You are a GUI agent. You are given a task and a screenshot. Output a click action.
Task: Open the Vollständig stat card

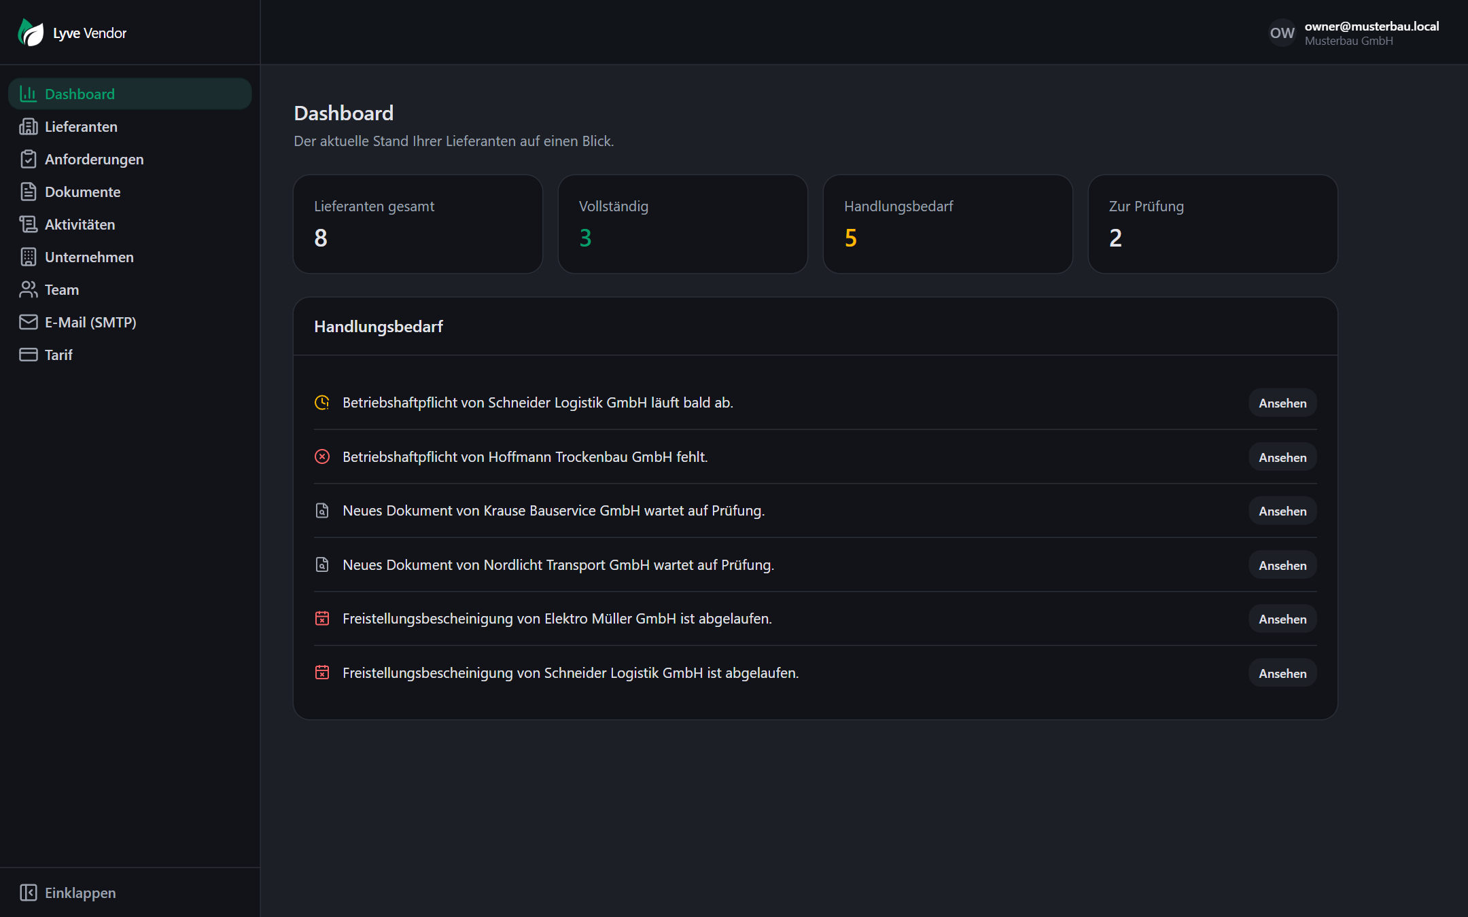click(x=683, y=224)
